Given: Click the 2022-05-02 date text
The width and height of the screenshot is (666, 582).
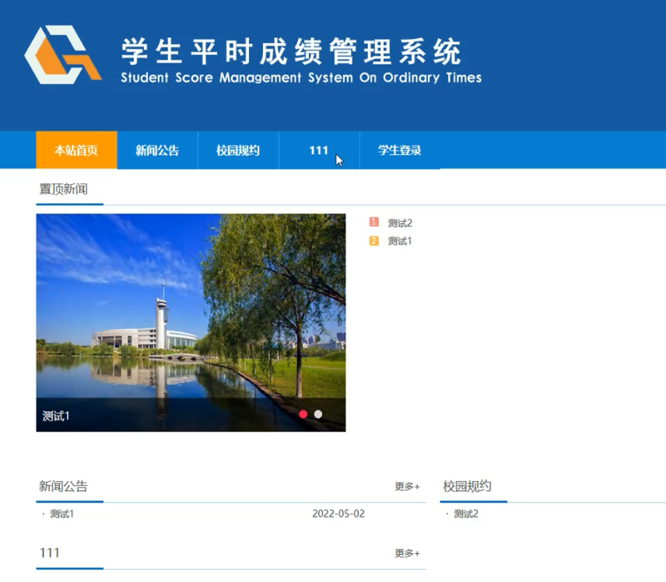Looking at the screenshot, I should coord(338,514).
